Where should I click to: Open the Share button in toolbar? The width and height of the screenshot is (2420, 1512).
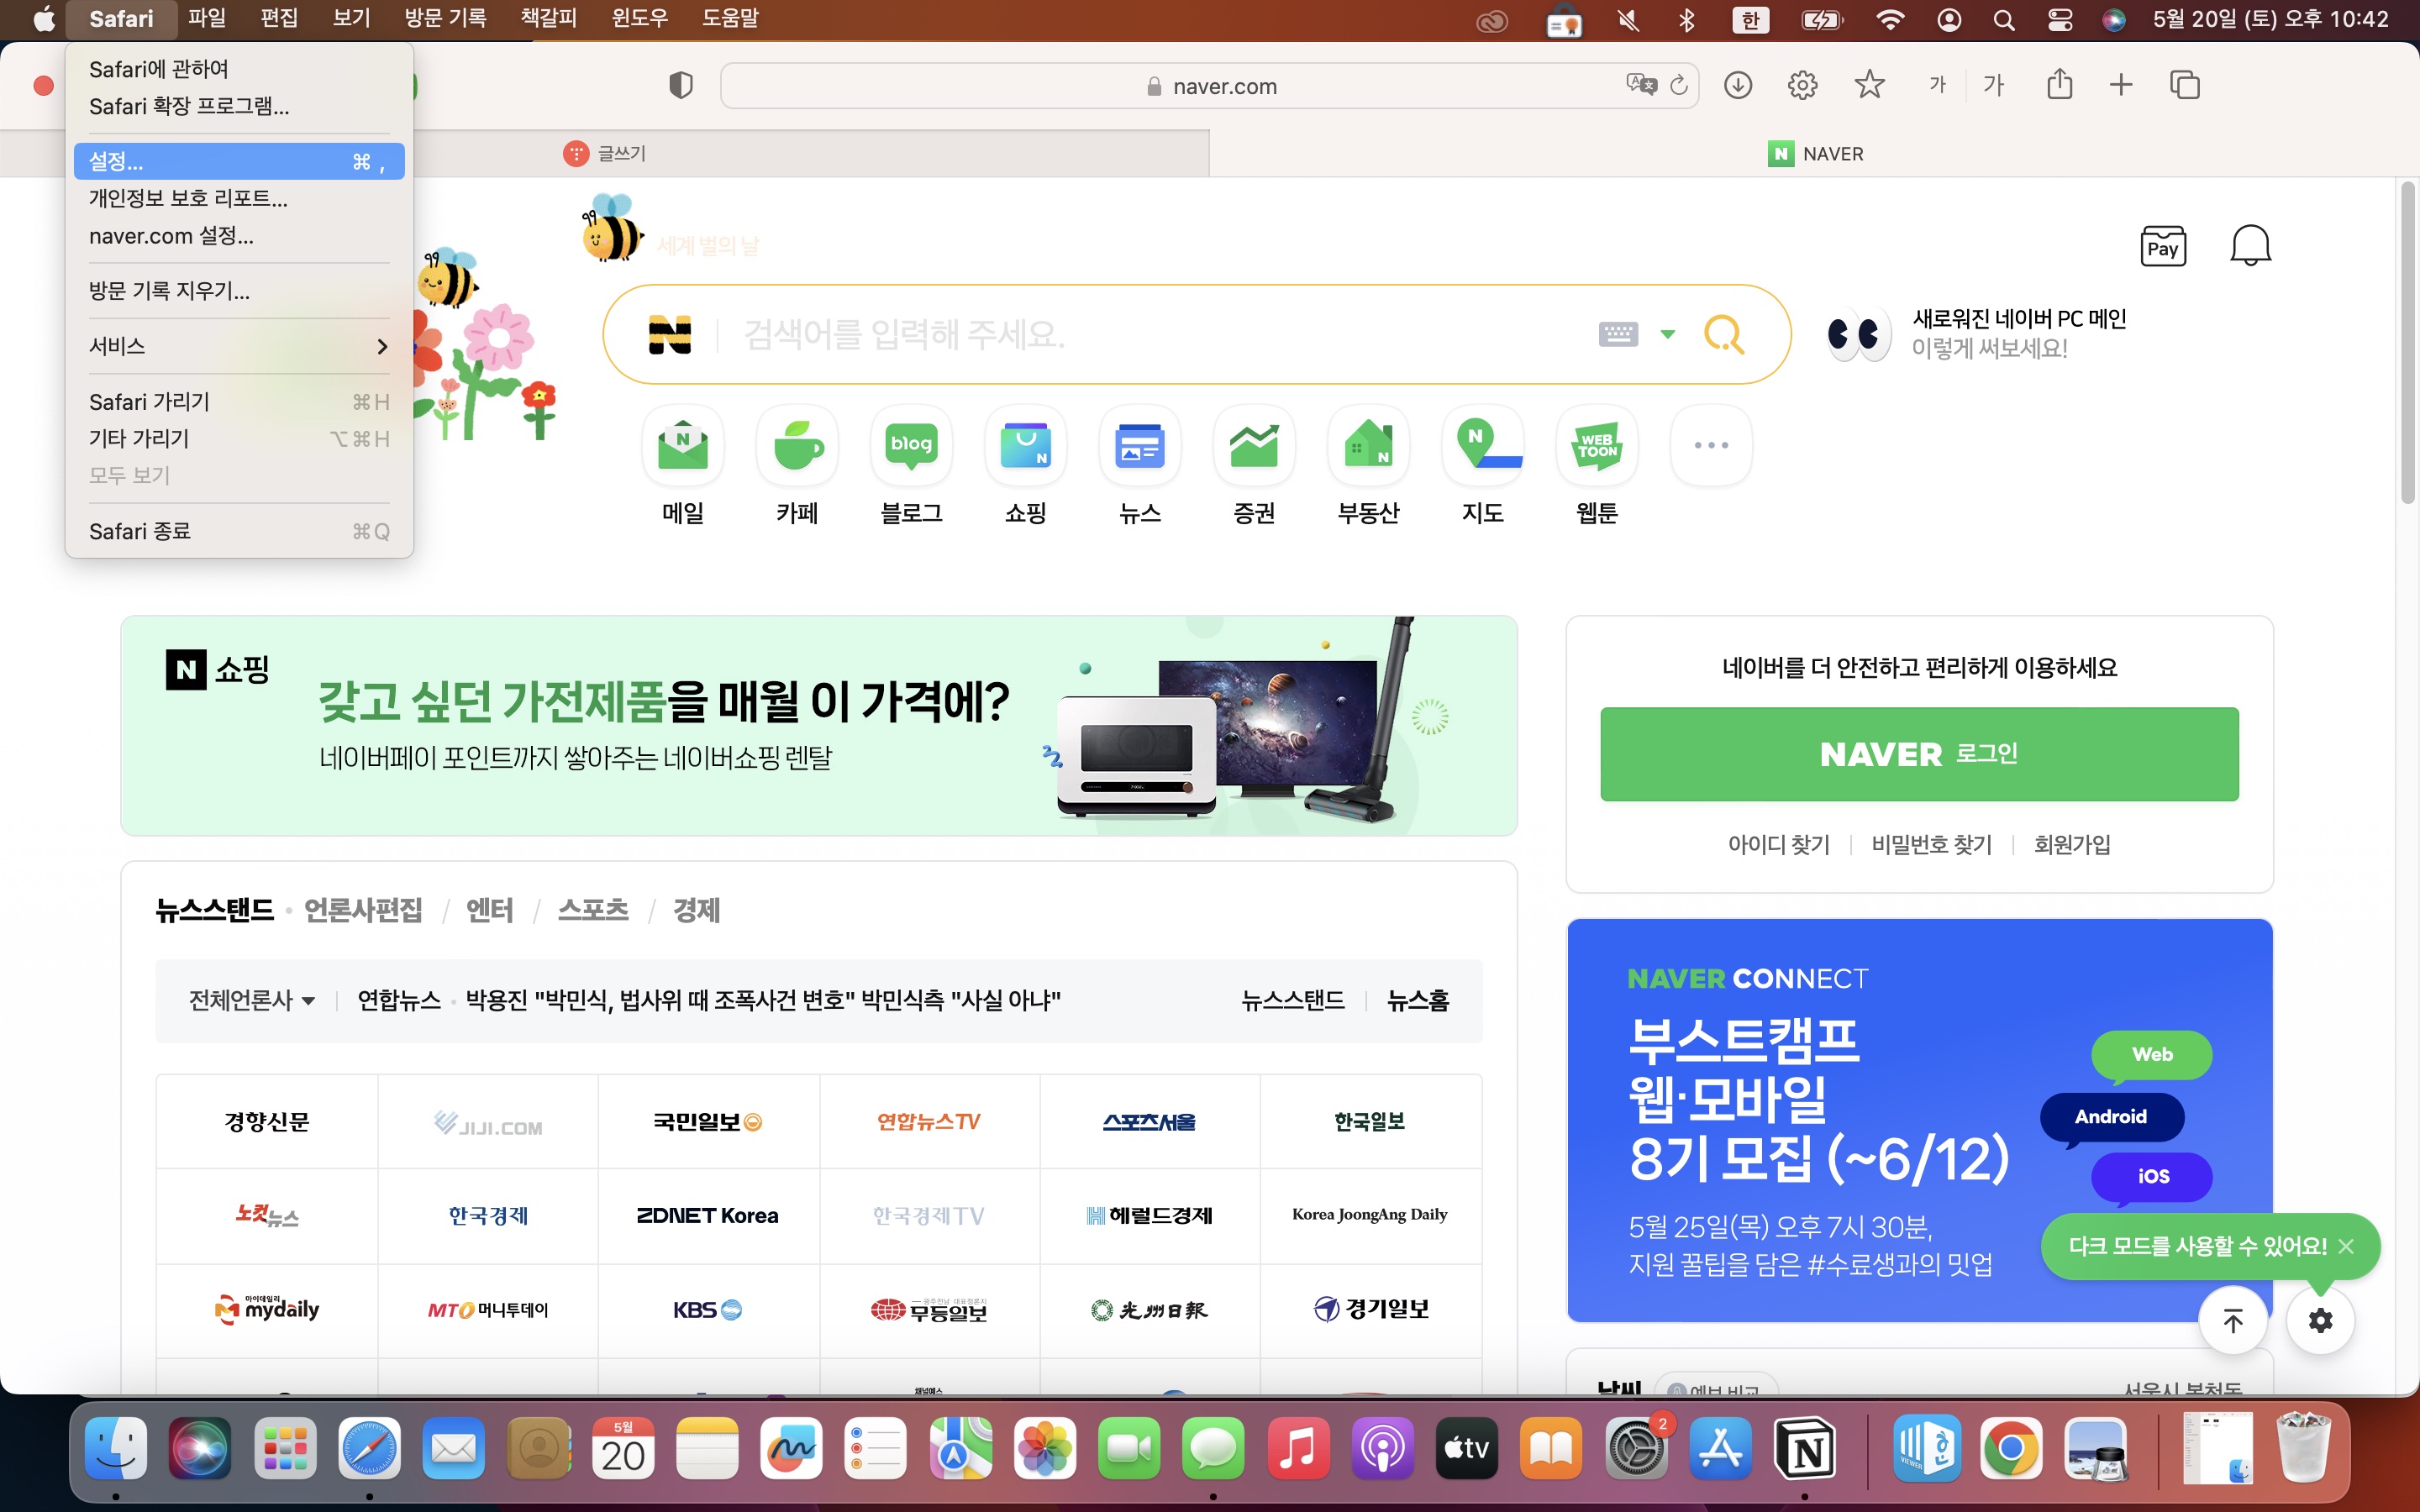2059,85
